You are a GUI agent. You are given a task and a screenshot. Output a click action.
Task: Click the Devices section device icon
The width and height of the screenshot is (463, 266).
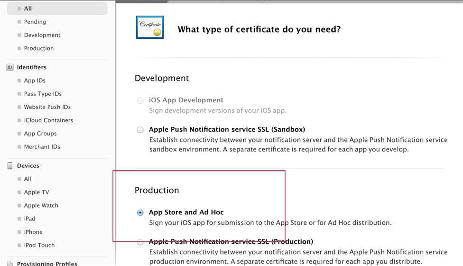click(x=10, y=166)
